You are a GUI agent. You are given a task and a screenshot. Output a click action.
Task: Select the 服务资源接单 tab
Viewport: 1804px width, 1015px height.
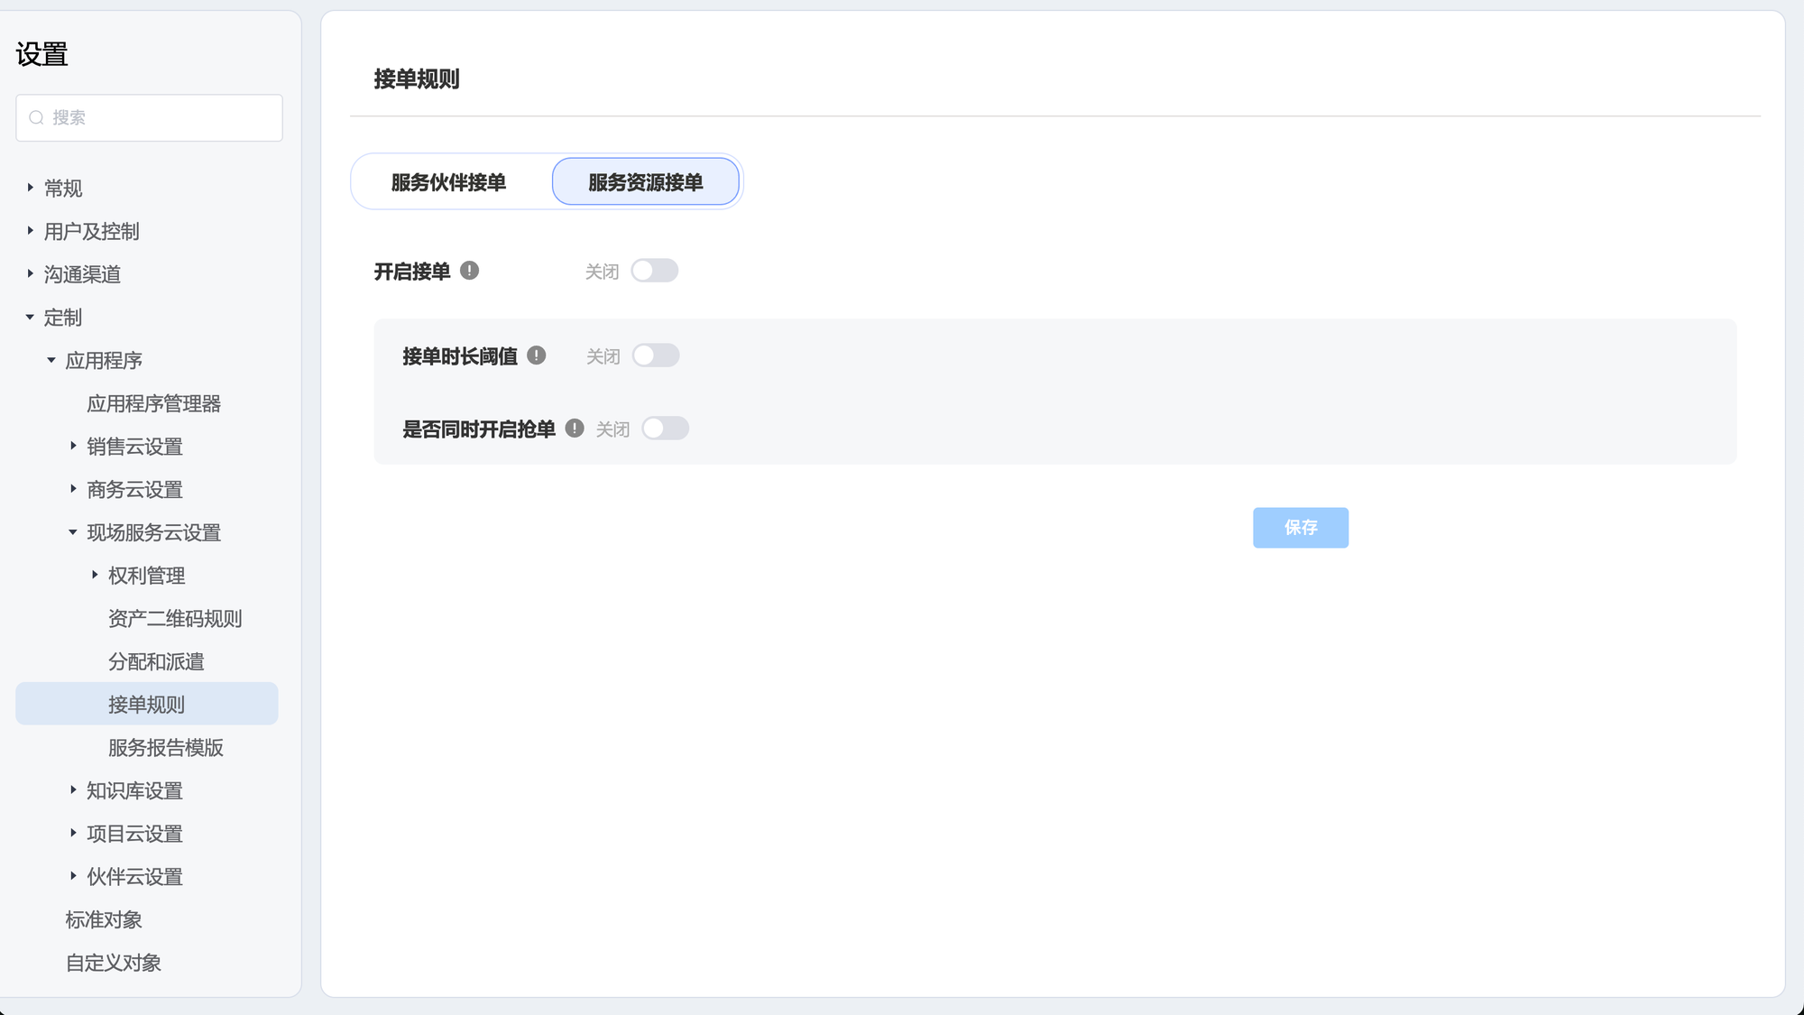645,182
